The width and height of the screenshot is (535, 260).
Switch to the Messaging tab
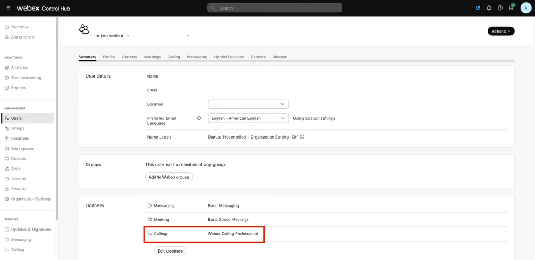point(197,57)
